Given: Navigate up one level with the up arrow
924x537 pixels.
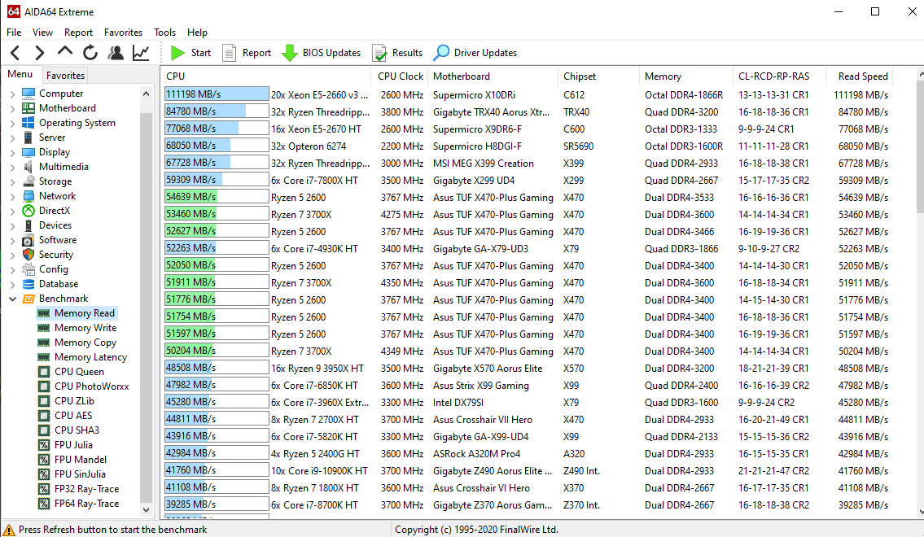Looking at the screenshot, I should click(x=65, y=52).
